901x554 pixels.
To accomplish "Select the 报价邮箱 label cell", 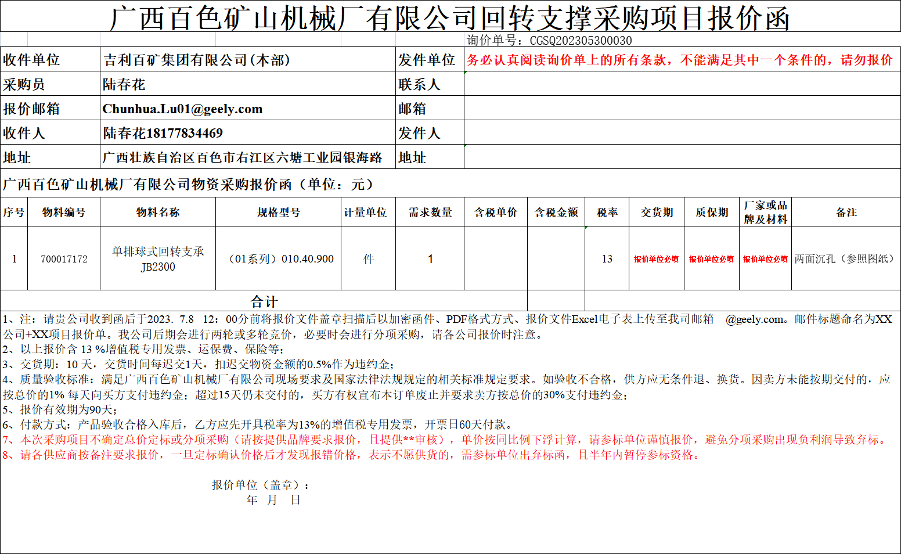I will [x=50, y=109].
